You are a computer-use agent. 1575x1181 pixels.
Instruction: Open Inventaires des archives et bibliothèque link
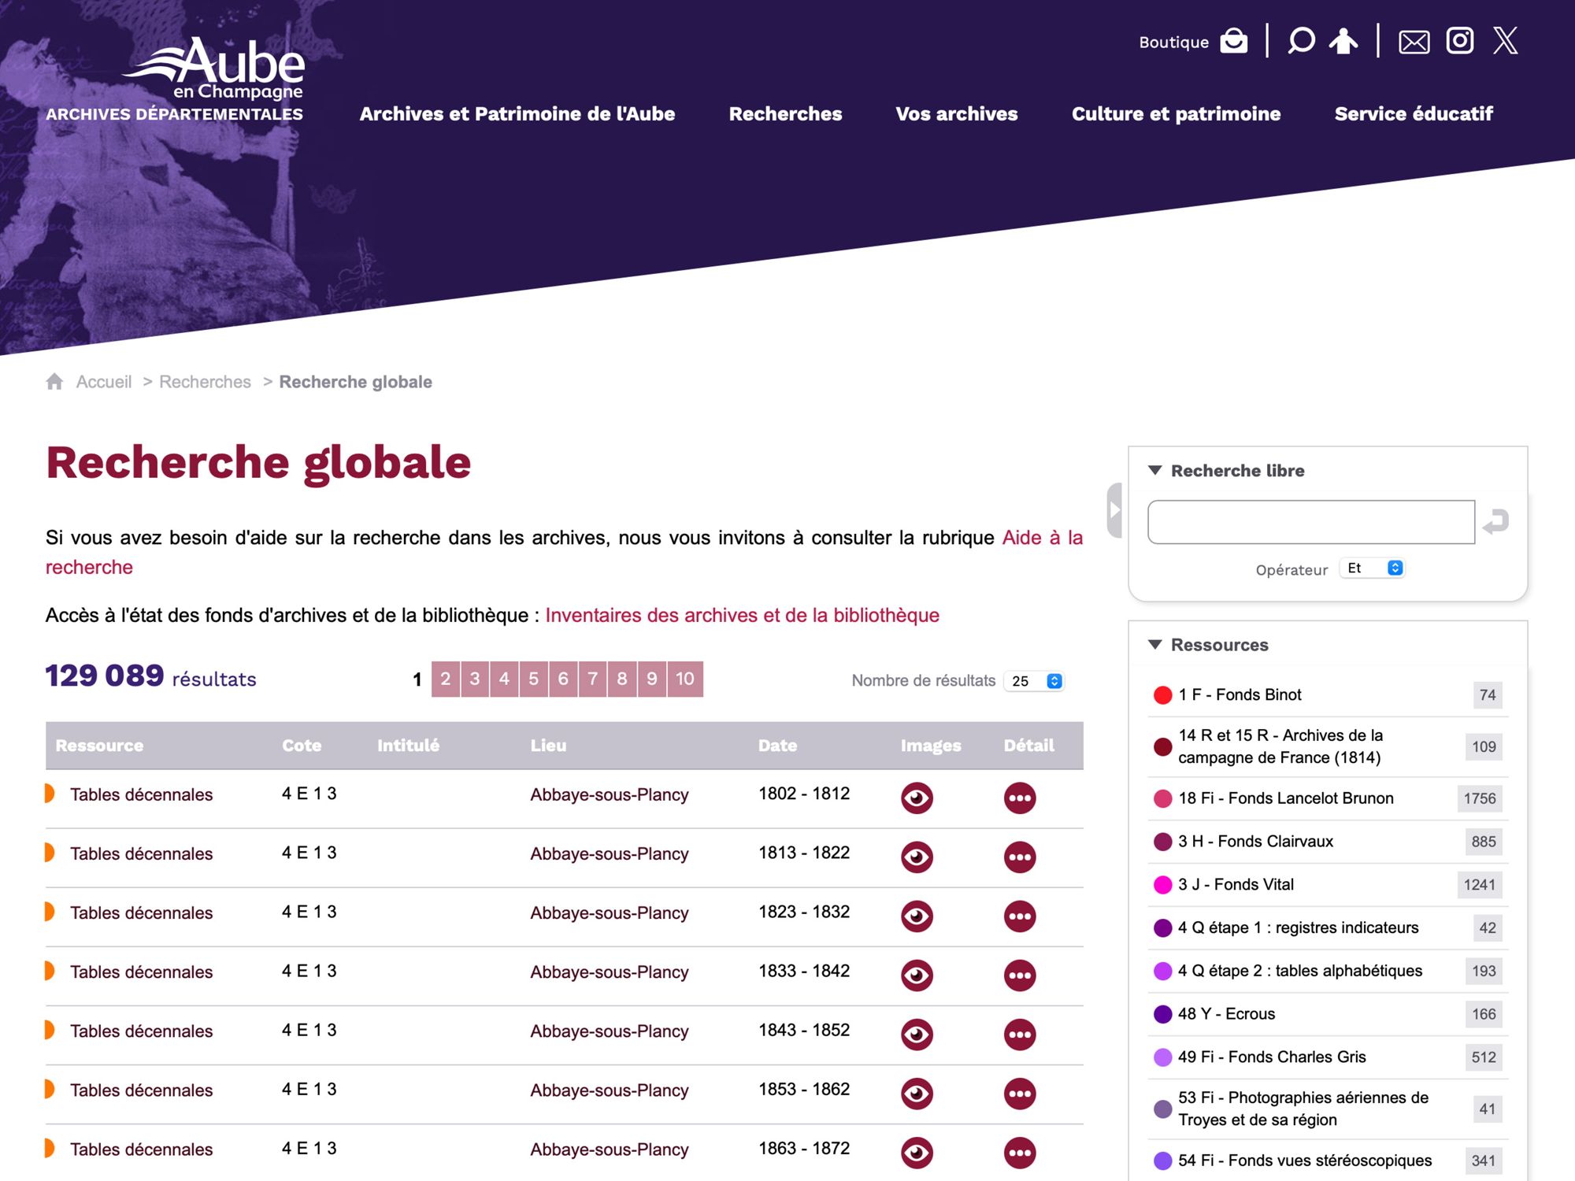tap(742, 615)
